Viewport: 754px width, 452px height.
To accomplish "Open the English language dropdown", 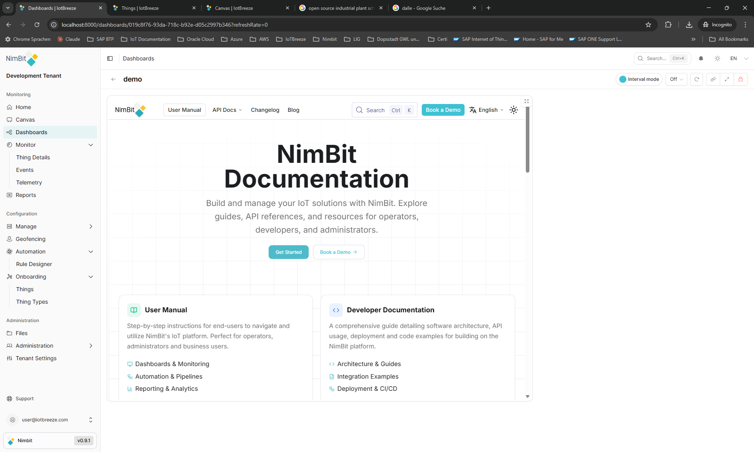I will click(x=487, y=110).
